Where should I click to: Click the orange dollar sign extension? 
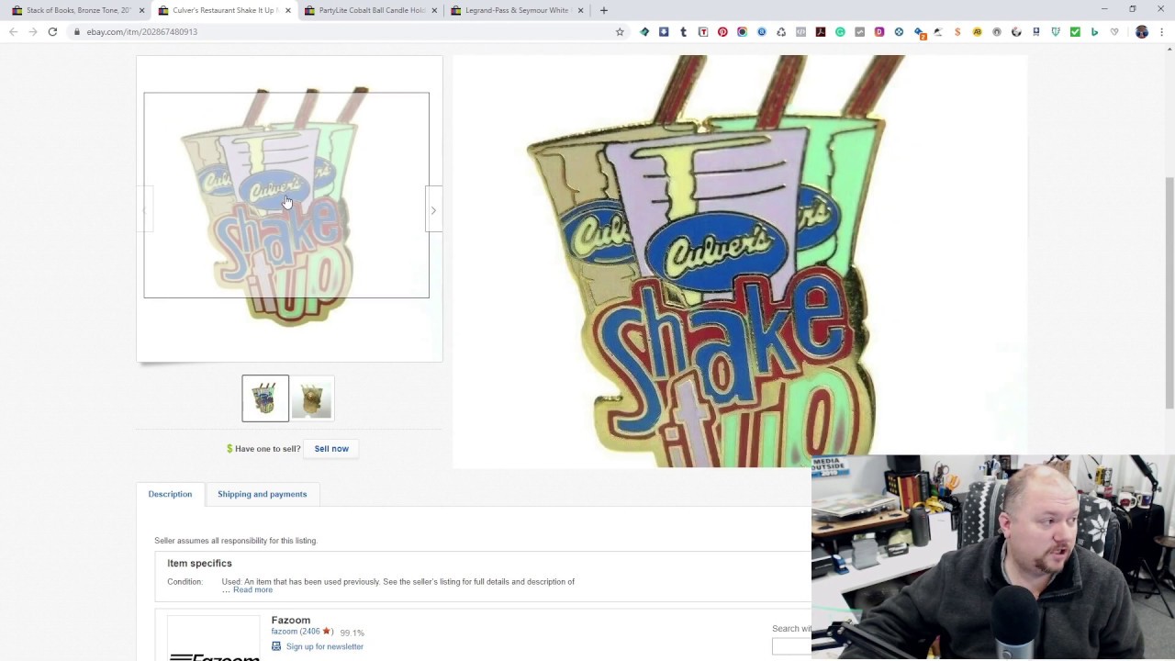coord(957,32)
